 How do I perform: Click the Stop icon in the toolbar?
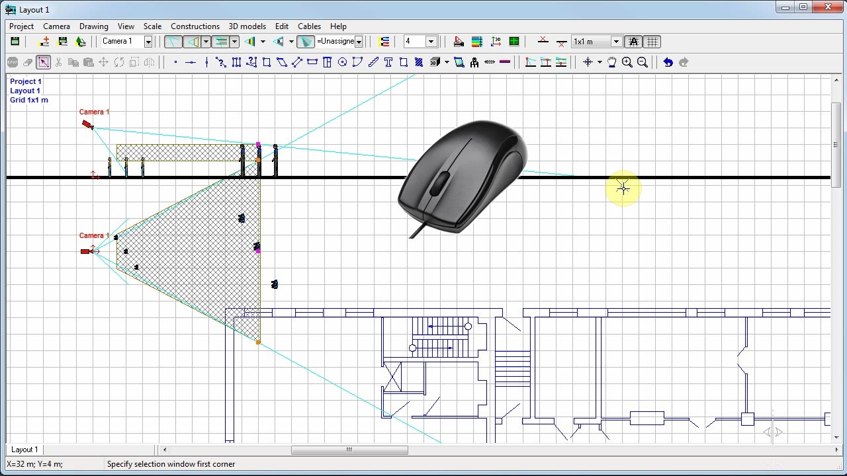[x=13, y=62]
